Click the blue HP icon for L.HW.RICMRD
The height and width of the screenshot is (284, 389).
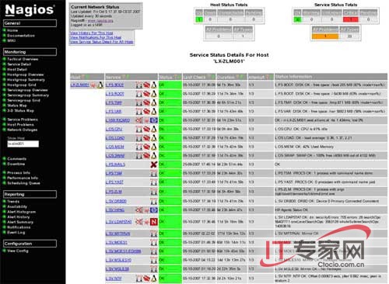(x=154, y=120)
